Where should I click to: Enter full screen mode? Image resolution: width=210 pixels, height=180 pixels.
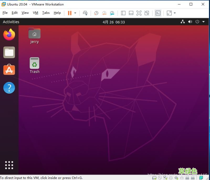tap(139, 13)
